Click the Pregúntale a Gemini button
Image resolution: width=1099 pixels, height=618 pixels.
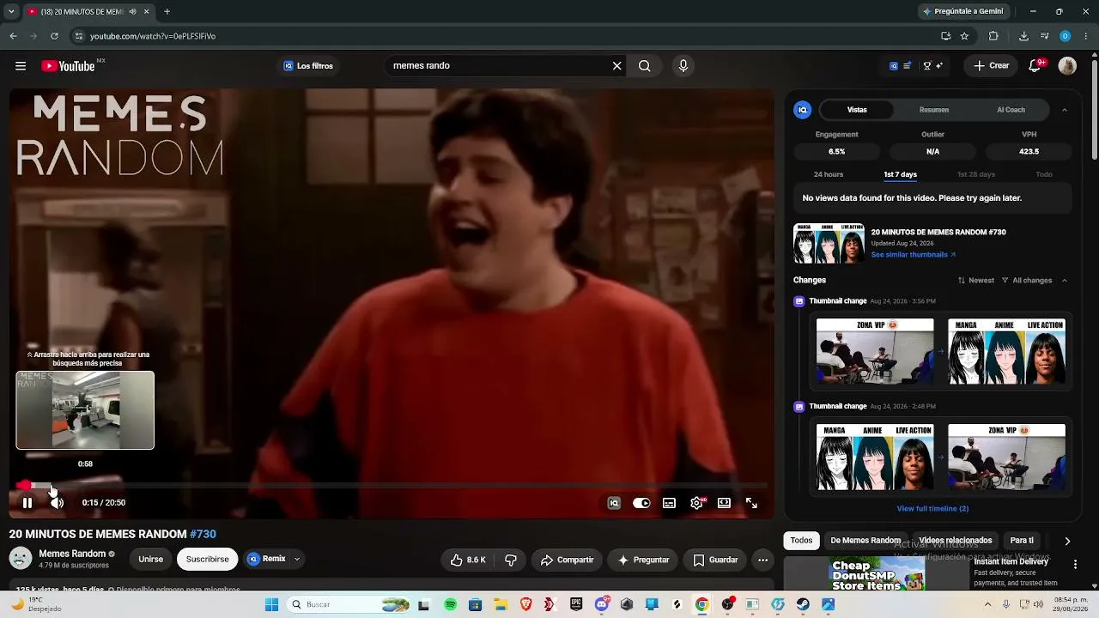pyautogui.click(x=962, y=11)
